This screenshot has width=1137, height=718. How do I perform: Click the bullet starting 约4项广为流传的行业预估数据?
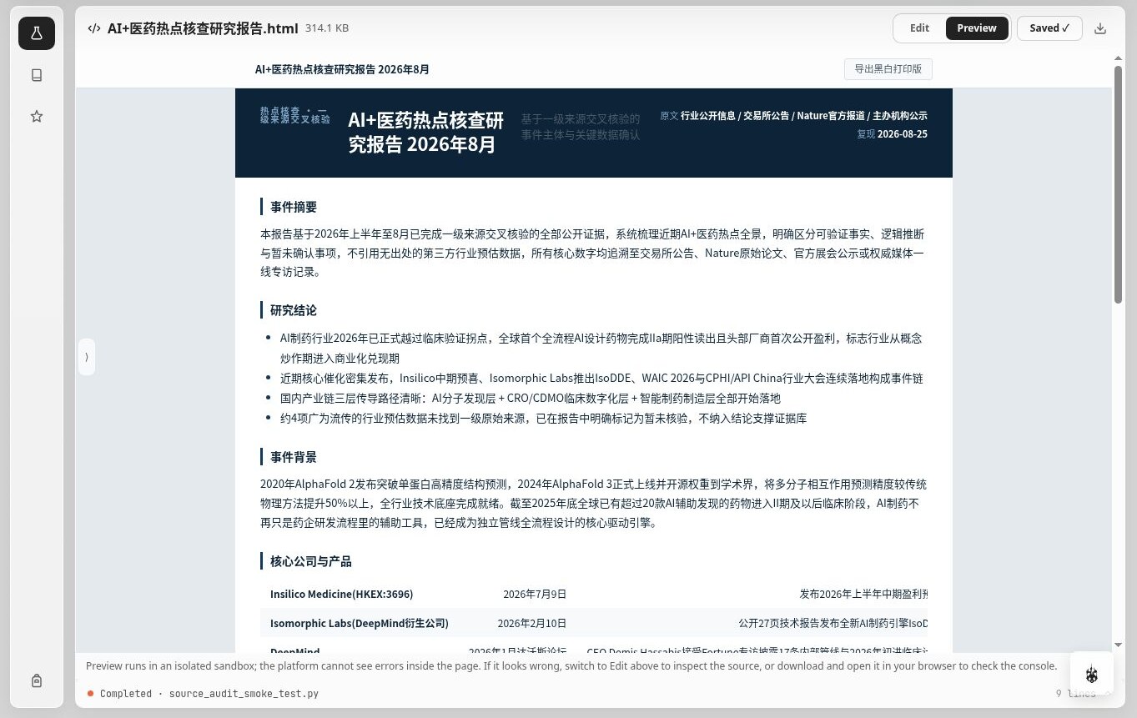[543, 419]
